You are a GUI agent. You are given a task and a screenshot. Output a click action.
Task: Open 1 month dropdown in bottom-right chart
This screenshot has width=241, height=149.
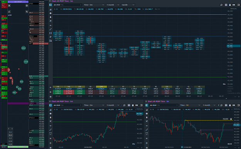pyautogui.click(x=209, y=105)
